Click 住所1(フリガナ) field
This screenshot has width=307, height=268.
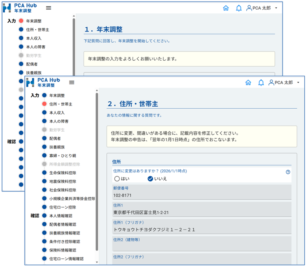[202, 227]
